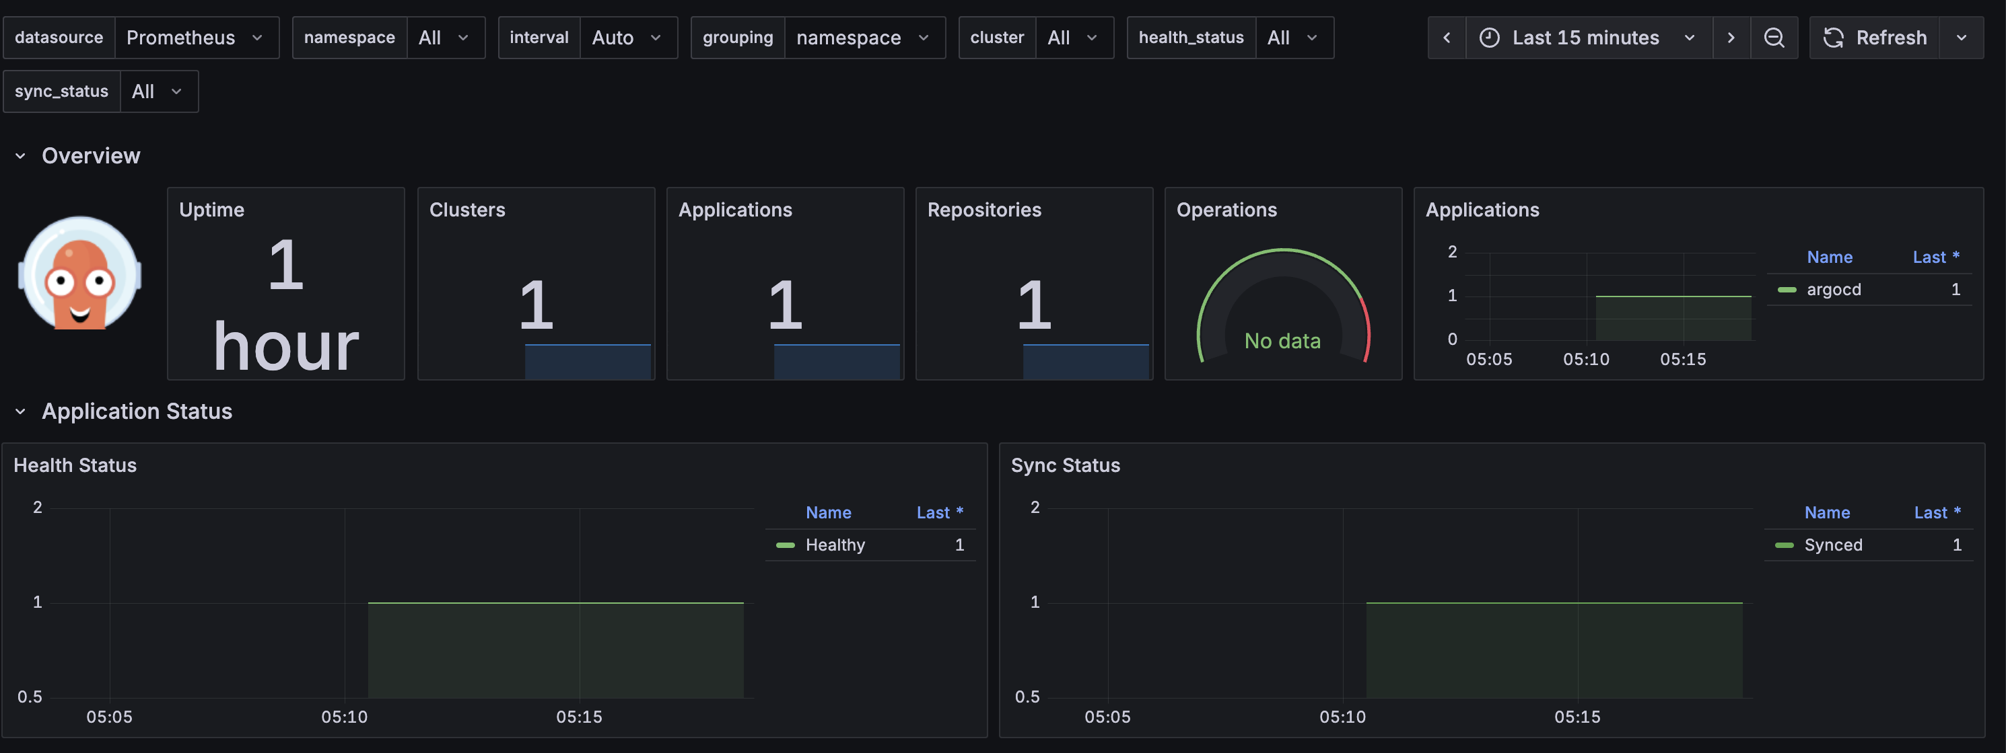
Task: Click the Argo CD octopus mascot logo
Action: (79, 274)
